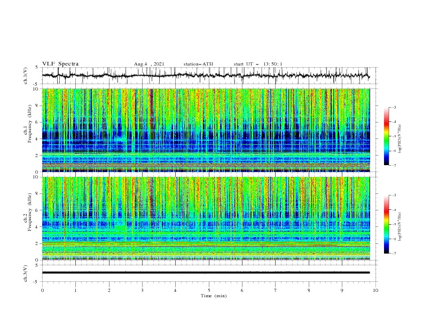Click the lower log(PSD)(V²/Hz) color bar label
This screenshot has width=423, height=326.
[400, 226]
